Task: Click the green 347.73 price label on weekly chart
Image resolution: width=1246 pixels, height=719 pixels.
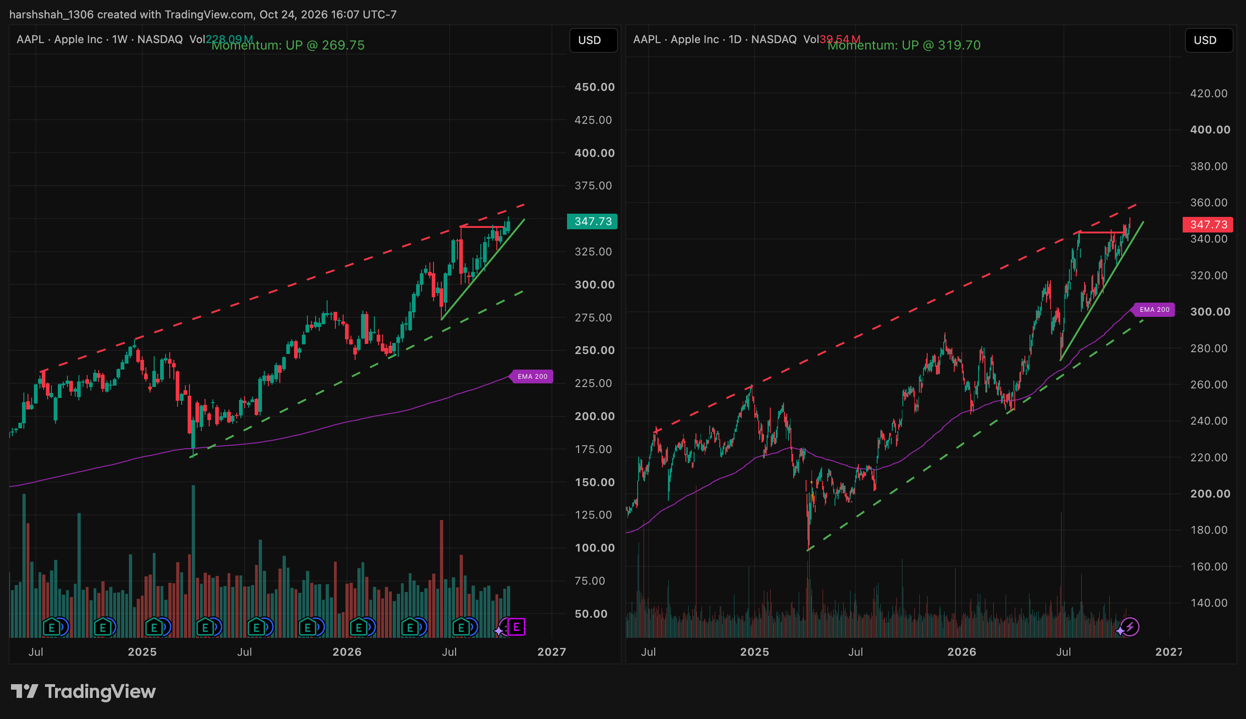Action: [592, 221]
